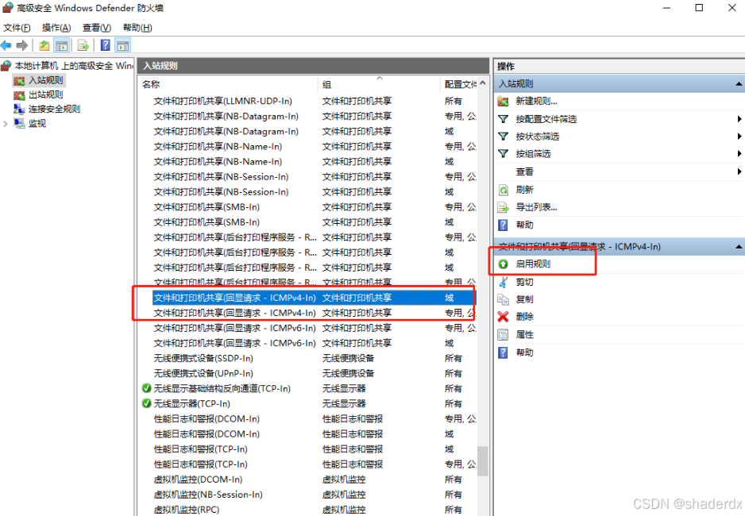Click the rule list vertical scrollbar thumb

(x=483, y=460)
